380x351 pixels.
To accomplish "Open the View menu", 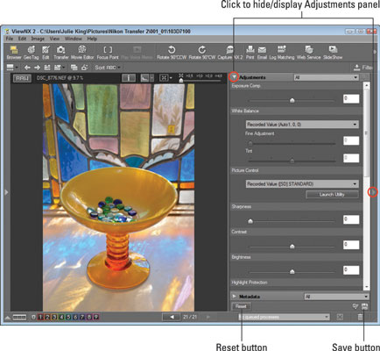I will [x=54, y=39].
